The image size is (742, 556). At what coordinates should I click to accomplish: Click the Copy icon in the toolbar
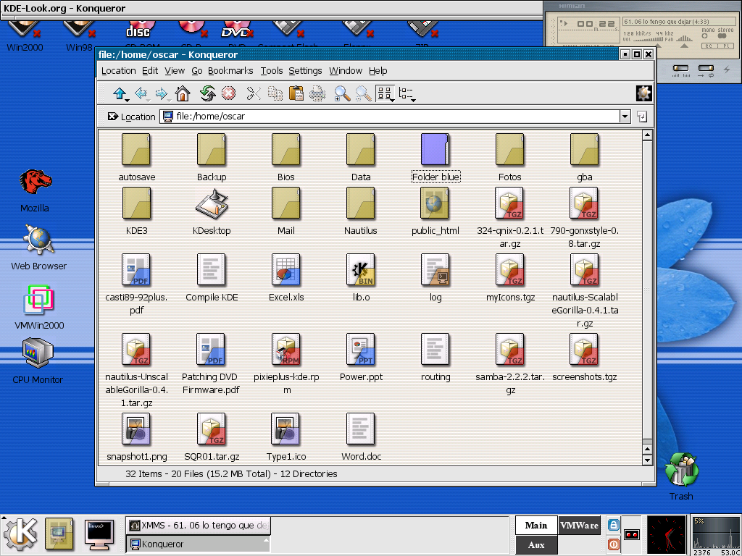coord(275,93)
